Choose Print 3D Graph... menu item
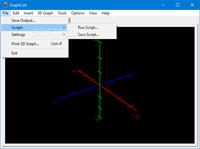Screen dimensions: 200x149 pos(34,44)
